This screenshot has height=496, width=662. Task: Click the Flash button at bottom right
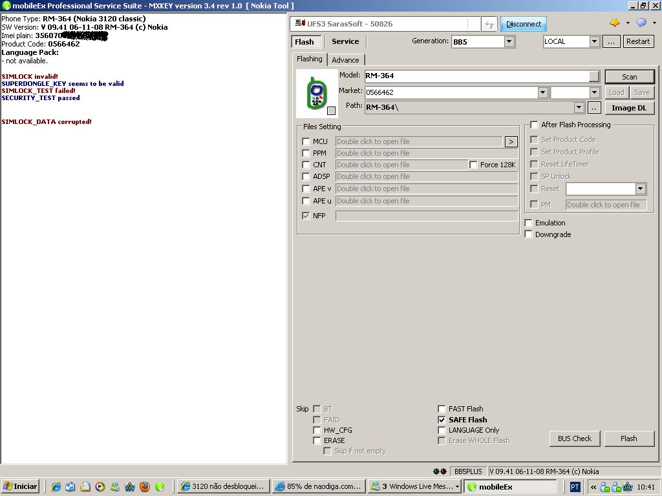(x=629, y=439)
